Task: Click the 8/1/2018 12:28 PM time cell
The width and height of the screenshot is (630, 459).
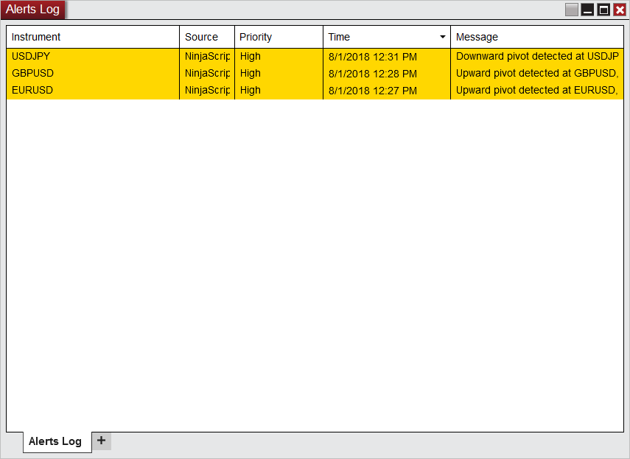Action: [387, 74]
